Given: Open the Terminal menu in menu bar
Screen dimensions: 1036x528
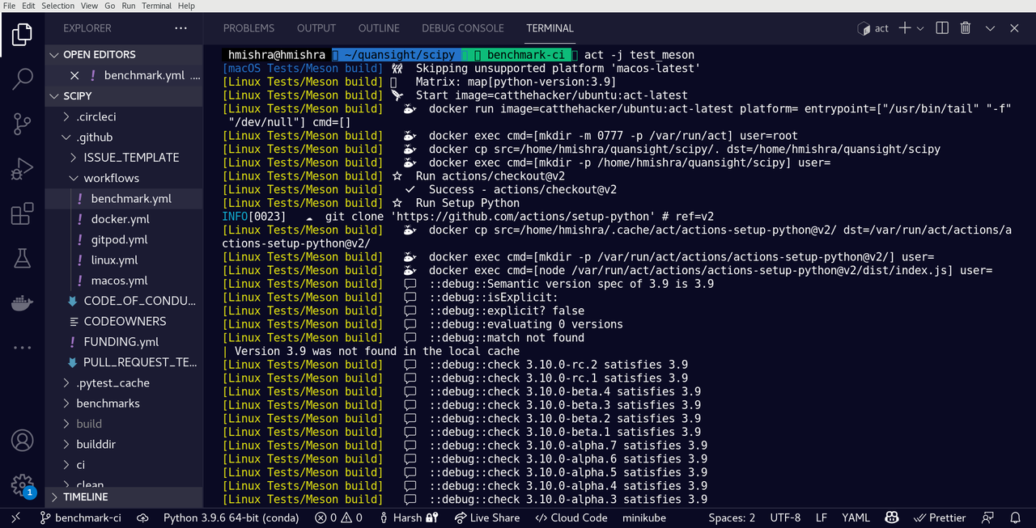Looking at the screenshot, I should coord(156,6).
